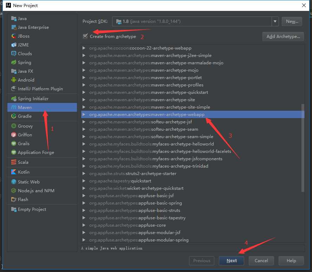Click the JBoss icon in sidebar
The image size is (312, 272).
coord(14,36)
